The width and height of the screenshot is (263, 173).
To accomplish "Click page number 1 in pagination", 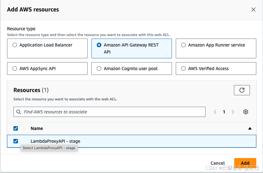I will [x=224, y=112].
